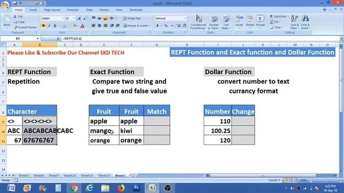Apply the Fill Color bucket
Screen dimensions: 344x193
(x=74, y=26)
